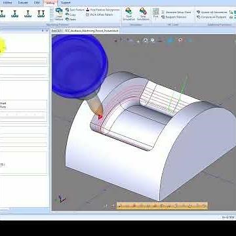
Task: Open the Support ribbon tab
Action: [66, 3]
